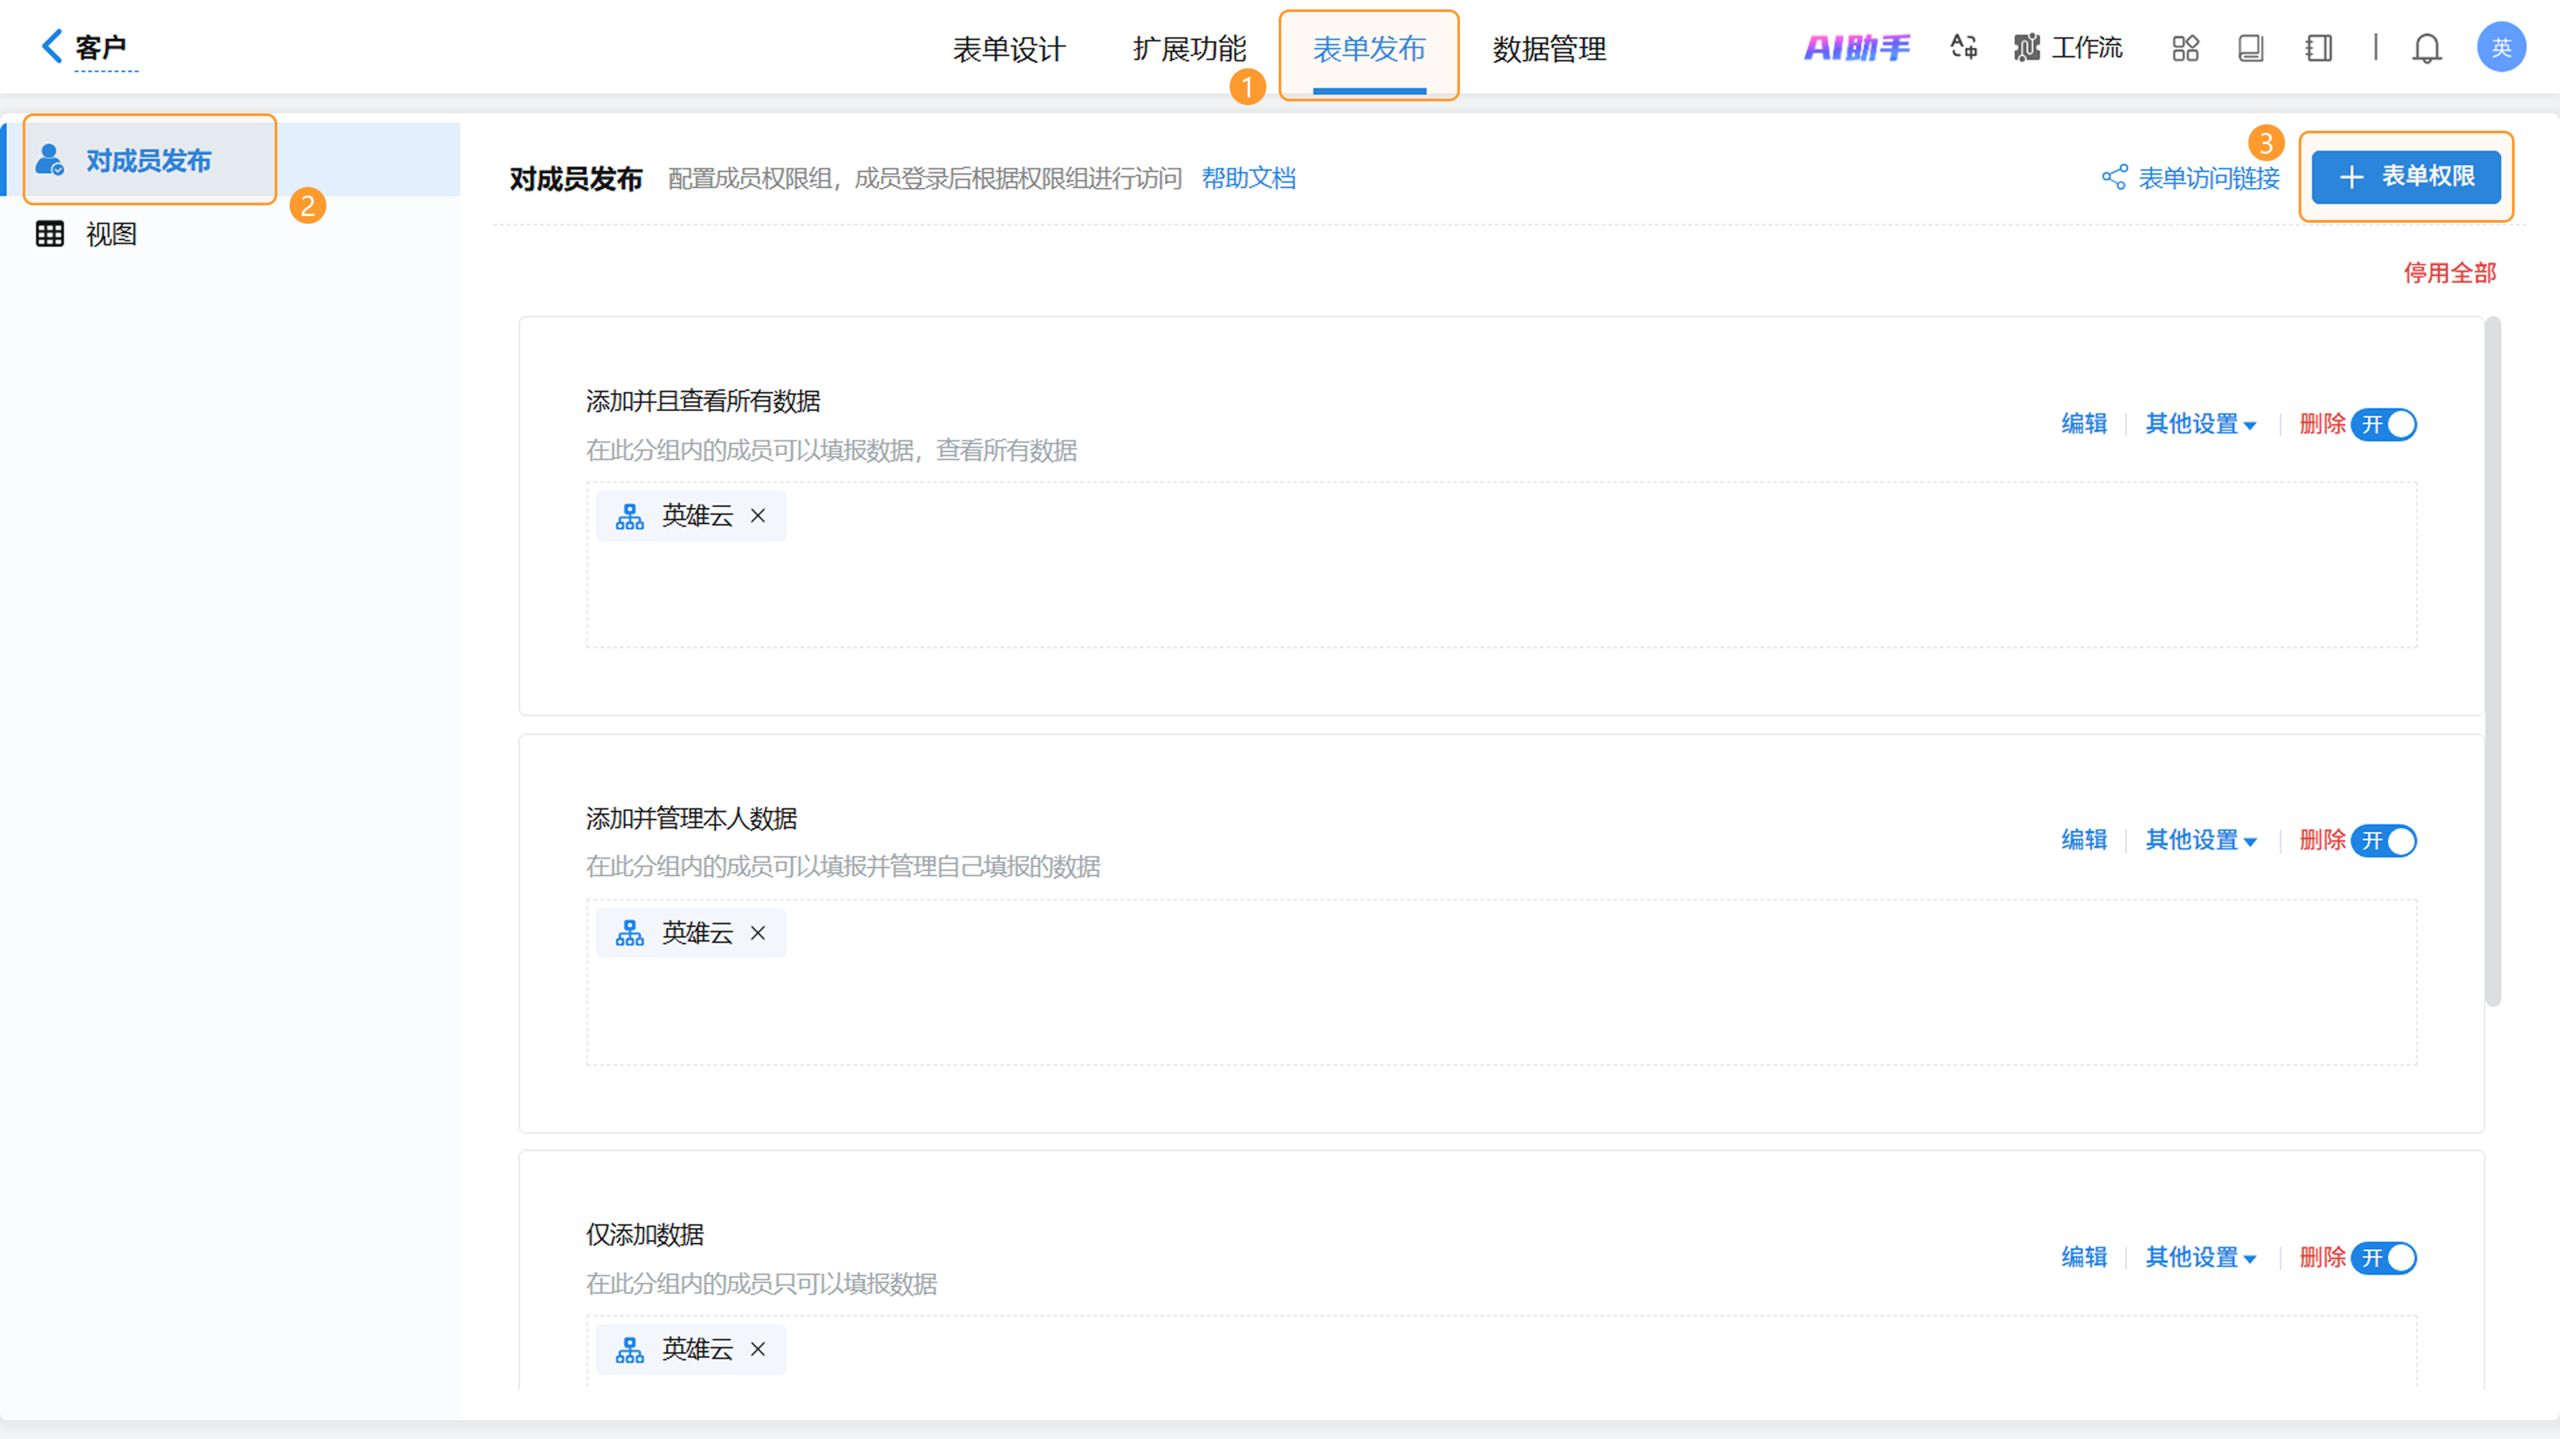The height and width of the screenshot is (1439, 2560).
Task: Click 停用全部 to disable all
Action: tap(2450, 273)
